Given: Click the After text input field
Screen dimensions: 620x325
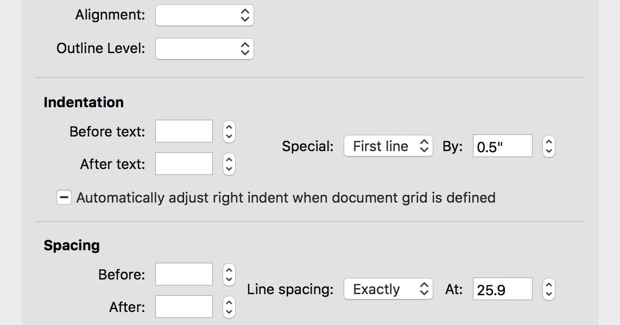Looking at the screenshot, I should pos(184,164).
